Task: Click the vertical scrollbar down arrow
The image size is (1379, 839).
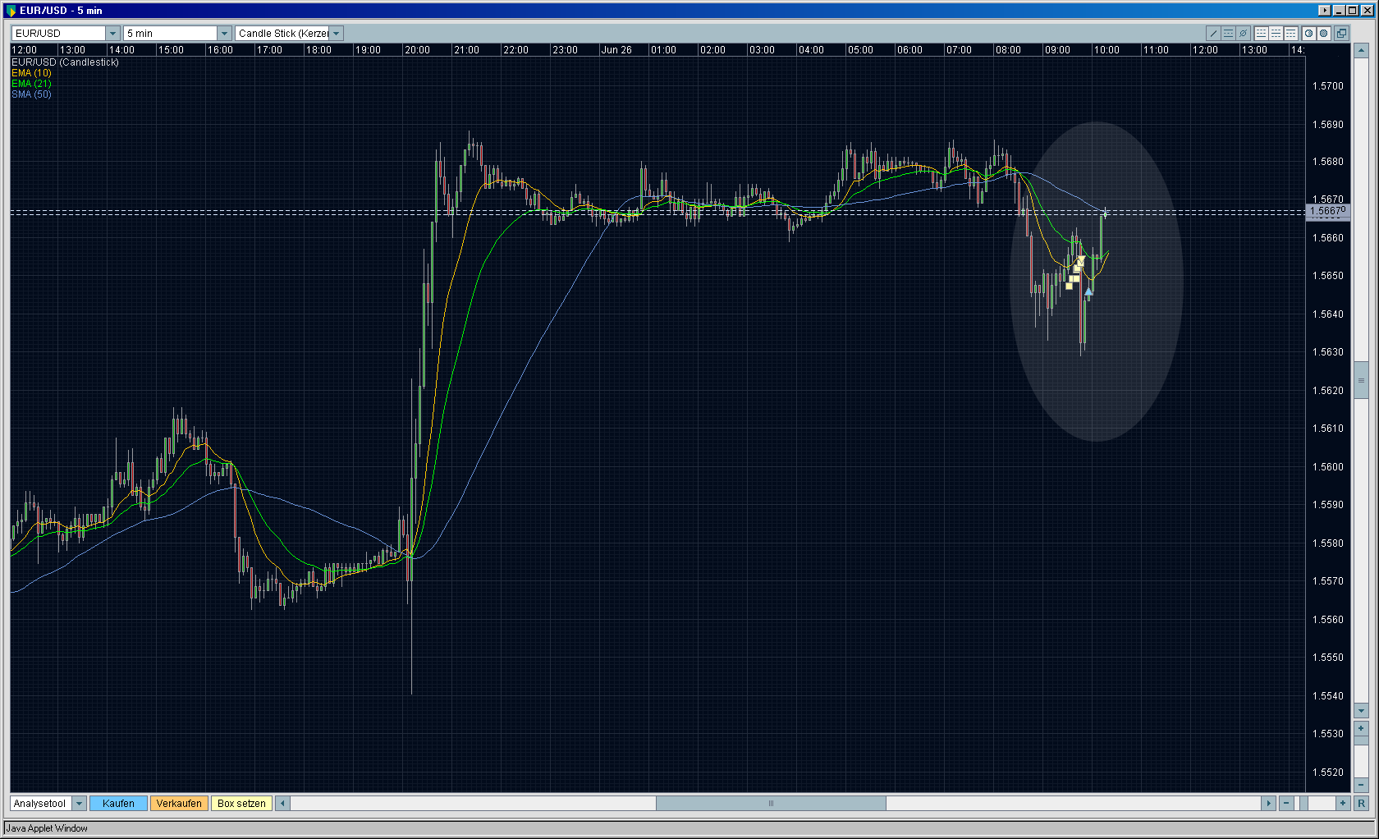Action: tap(1361, 711)
